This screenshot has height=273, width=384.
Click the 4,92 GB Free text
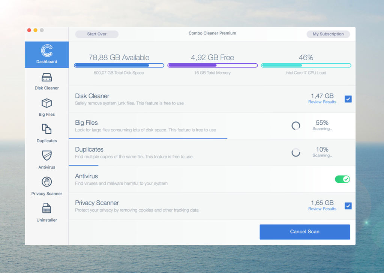tap(213, 58)
